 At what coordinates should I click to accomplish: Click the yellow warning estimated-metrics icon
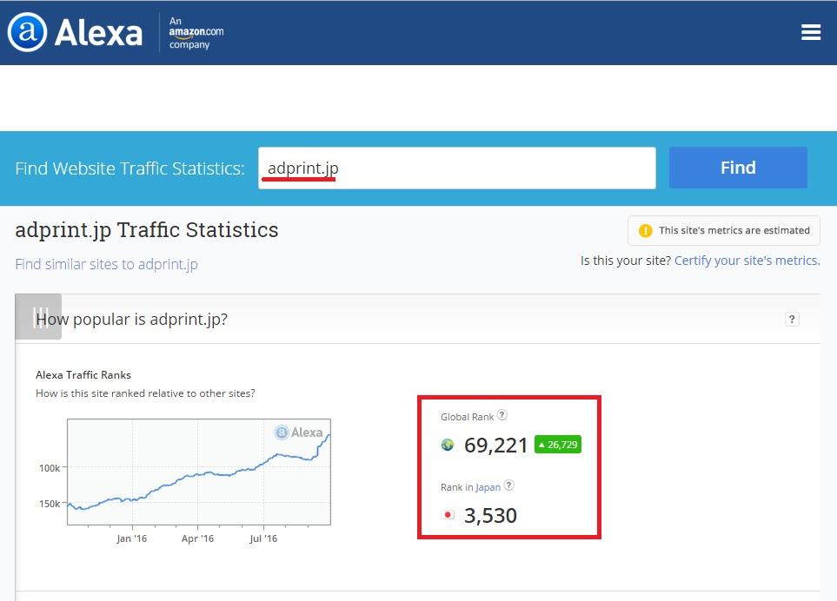click(646, 230)
